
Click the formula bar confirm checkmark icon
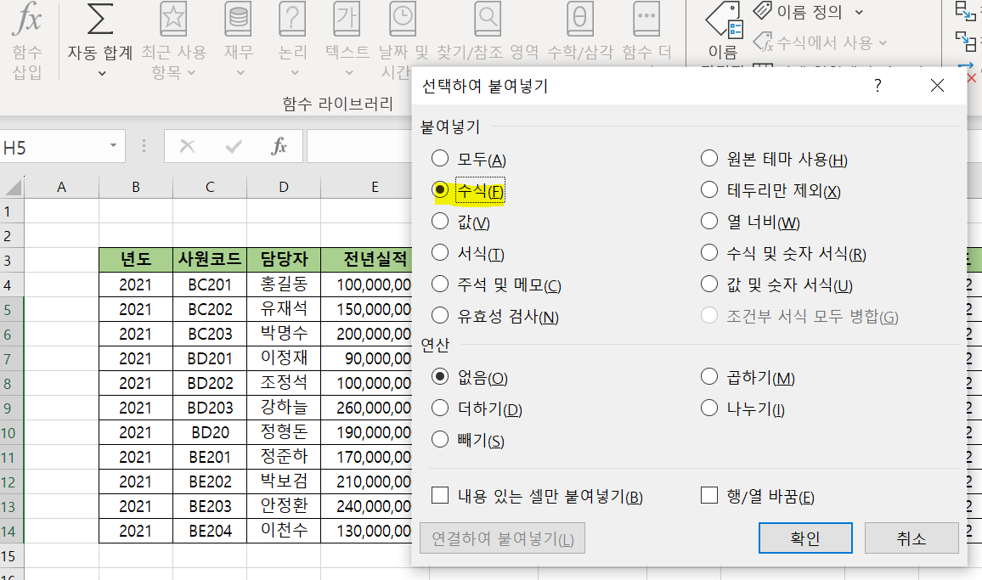coord(234,147)
